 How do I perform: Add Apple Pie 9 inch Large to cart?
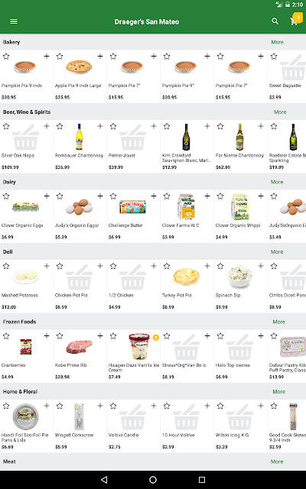[x=100, y=56]
